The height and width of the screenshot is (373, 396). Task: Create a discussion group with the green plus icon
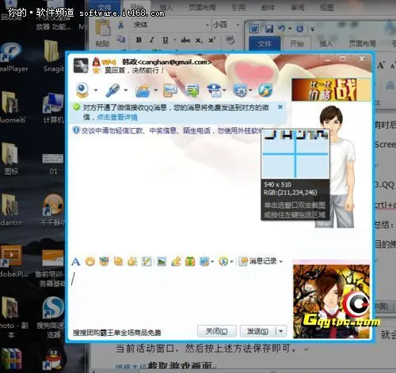point(192,90)
